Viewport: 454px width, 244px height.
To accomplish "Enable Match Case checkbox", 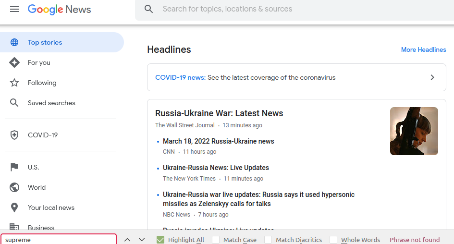I will tap(216, 240).
